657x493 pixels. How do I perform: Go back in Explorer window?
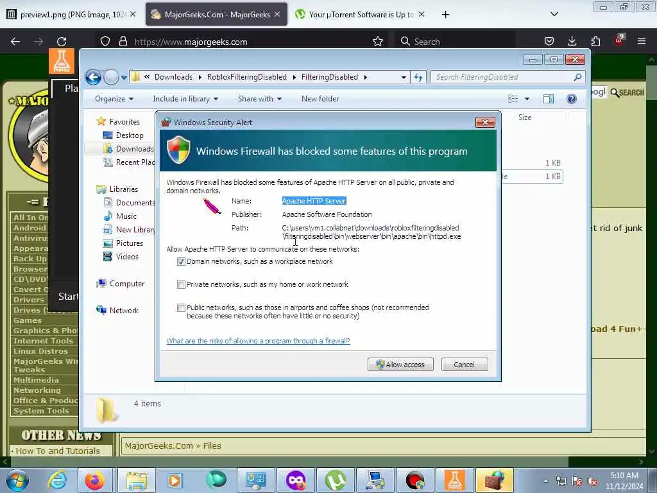point(94,77)
